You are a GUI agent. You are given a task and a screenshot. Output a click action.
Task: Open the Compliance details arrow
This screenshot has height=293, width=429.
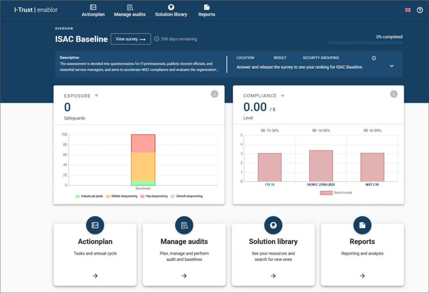coord(282,96)
